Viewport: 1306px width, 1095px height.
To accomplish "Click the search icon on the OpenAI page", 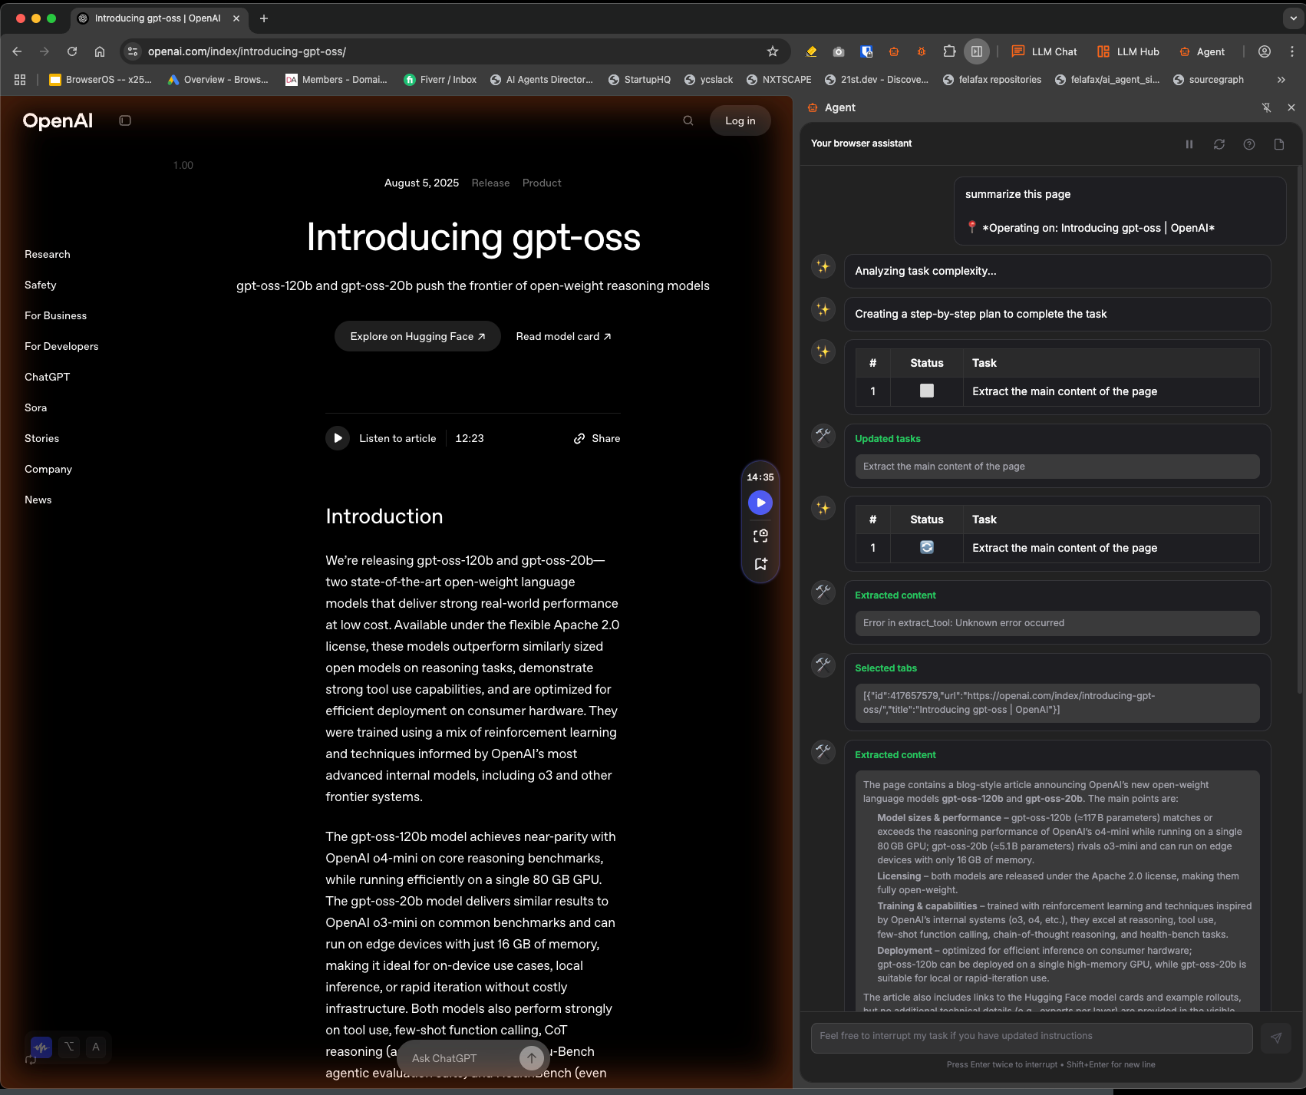I will pos(688,120).
